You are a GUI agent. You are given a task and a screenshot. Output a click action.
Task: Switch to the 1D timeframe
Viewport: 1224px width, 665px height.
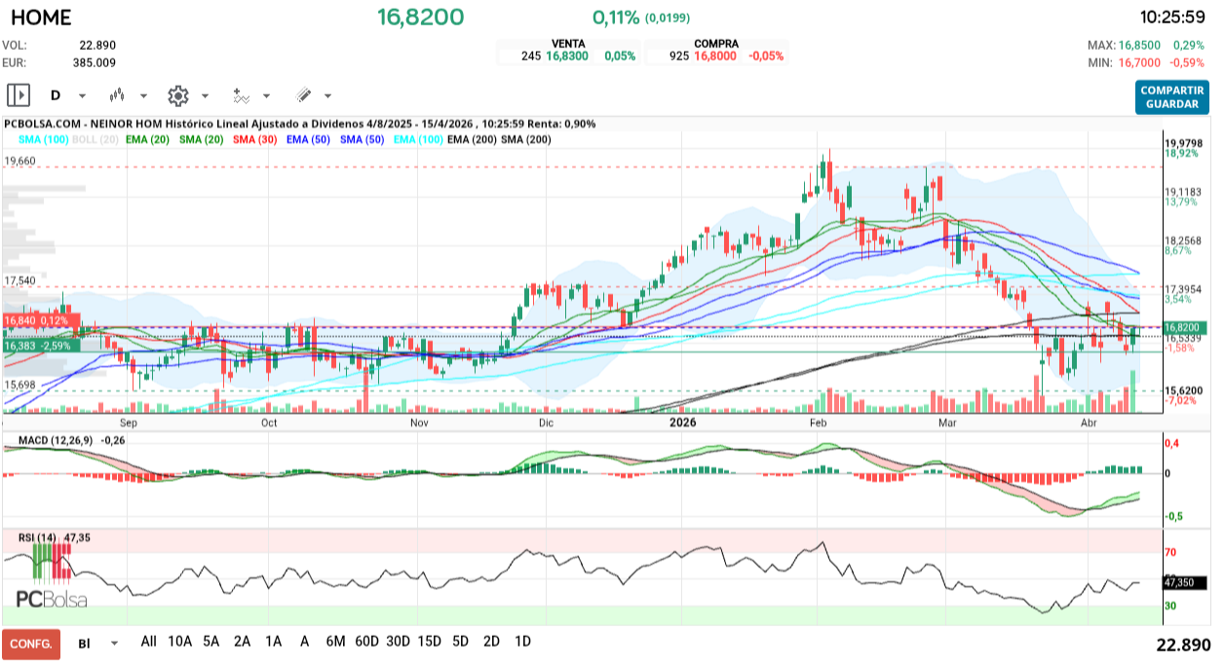[521, 642]
